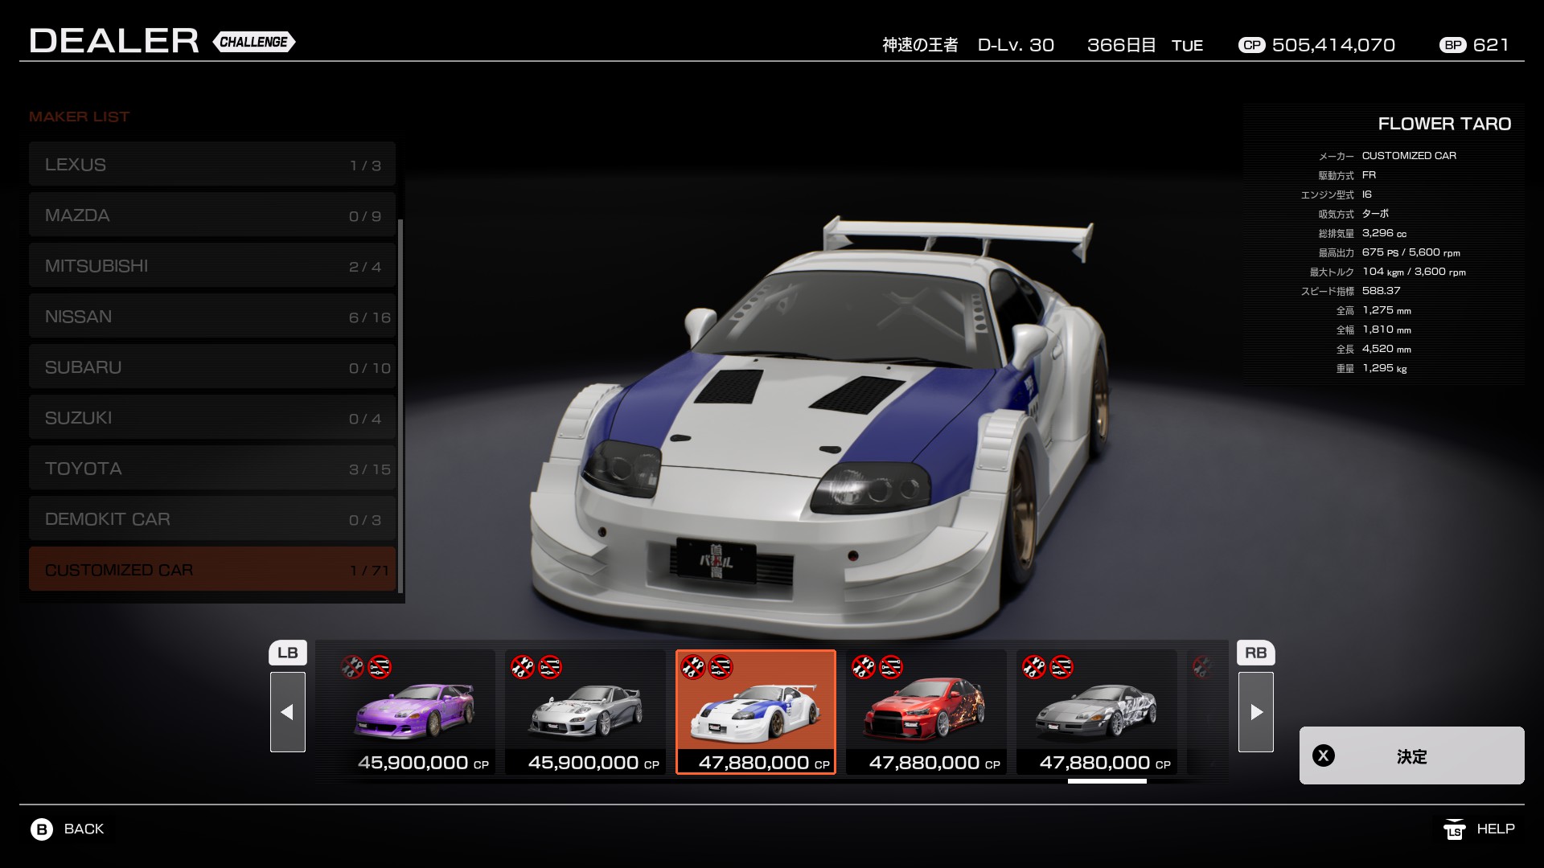Click the maker list scrollbar
This screenshot has width=1544, height=868.
point(400,406)
